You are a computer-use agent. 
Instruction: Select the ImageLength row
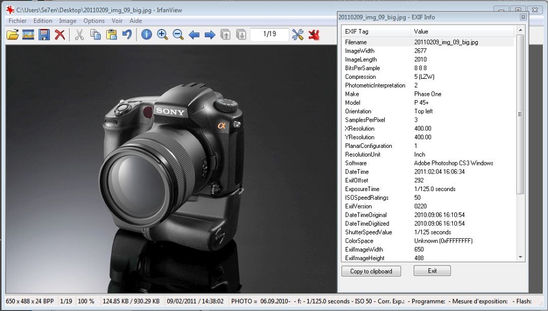(x=428, y=59)
